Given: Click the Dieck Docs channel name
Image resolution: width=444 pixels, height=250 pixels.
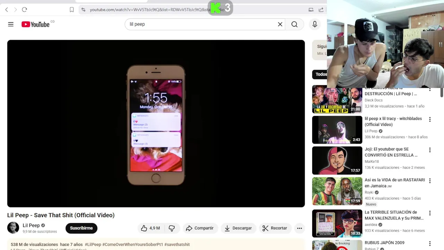Looking at the screenshot, I should pyautogui.click(x=374, y=100).
